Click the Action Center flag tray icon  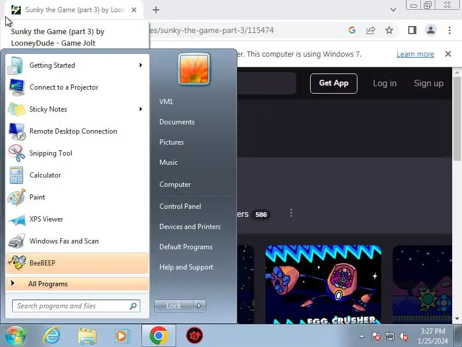(375, 336)
